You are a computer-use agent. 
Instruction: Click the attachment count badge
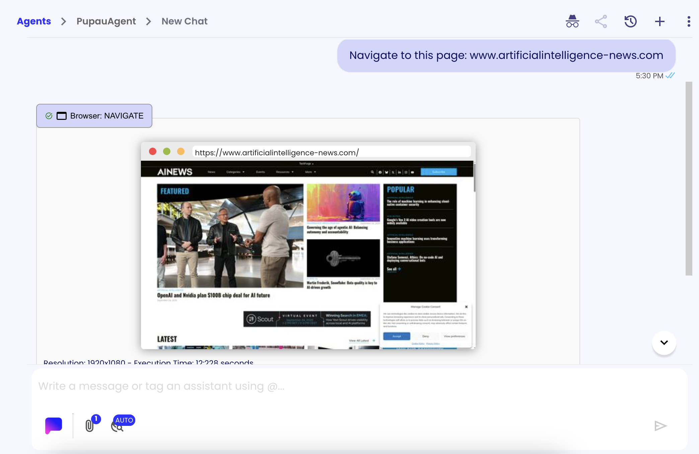click(x=96, y=419)
